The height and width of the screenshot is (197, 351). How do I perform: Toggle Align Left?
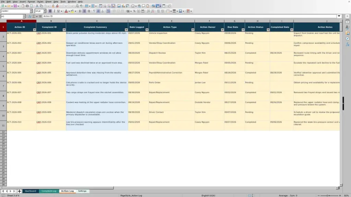coord(80,11)
